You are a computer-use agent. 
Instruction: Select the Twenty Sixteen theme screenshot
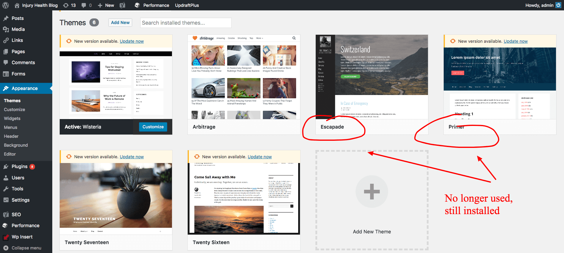click(x=244, y=199)
